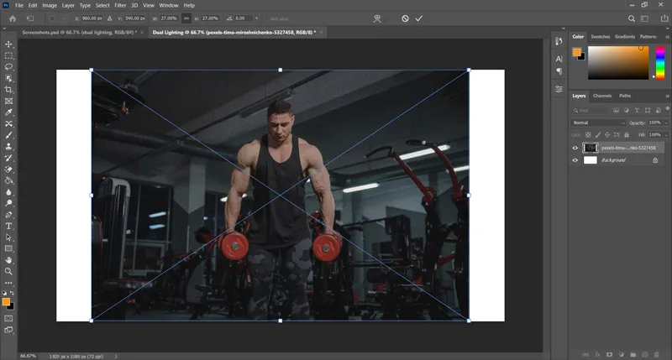Toggle the maintain aspect ratio link
The width and height of the screenshot is (672, 360).
[186, 18]
